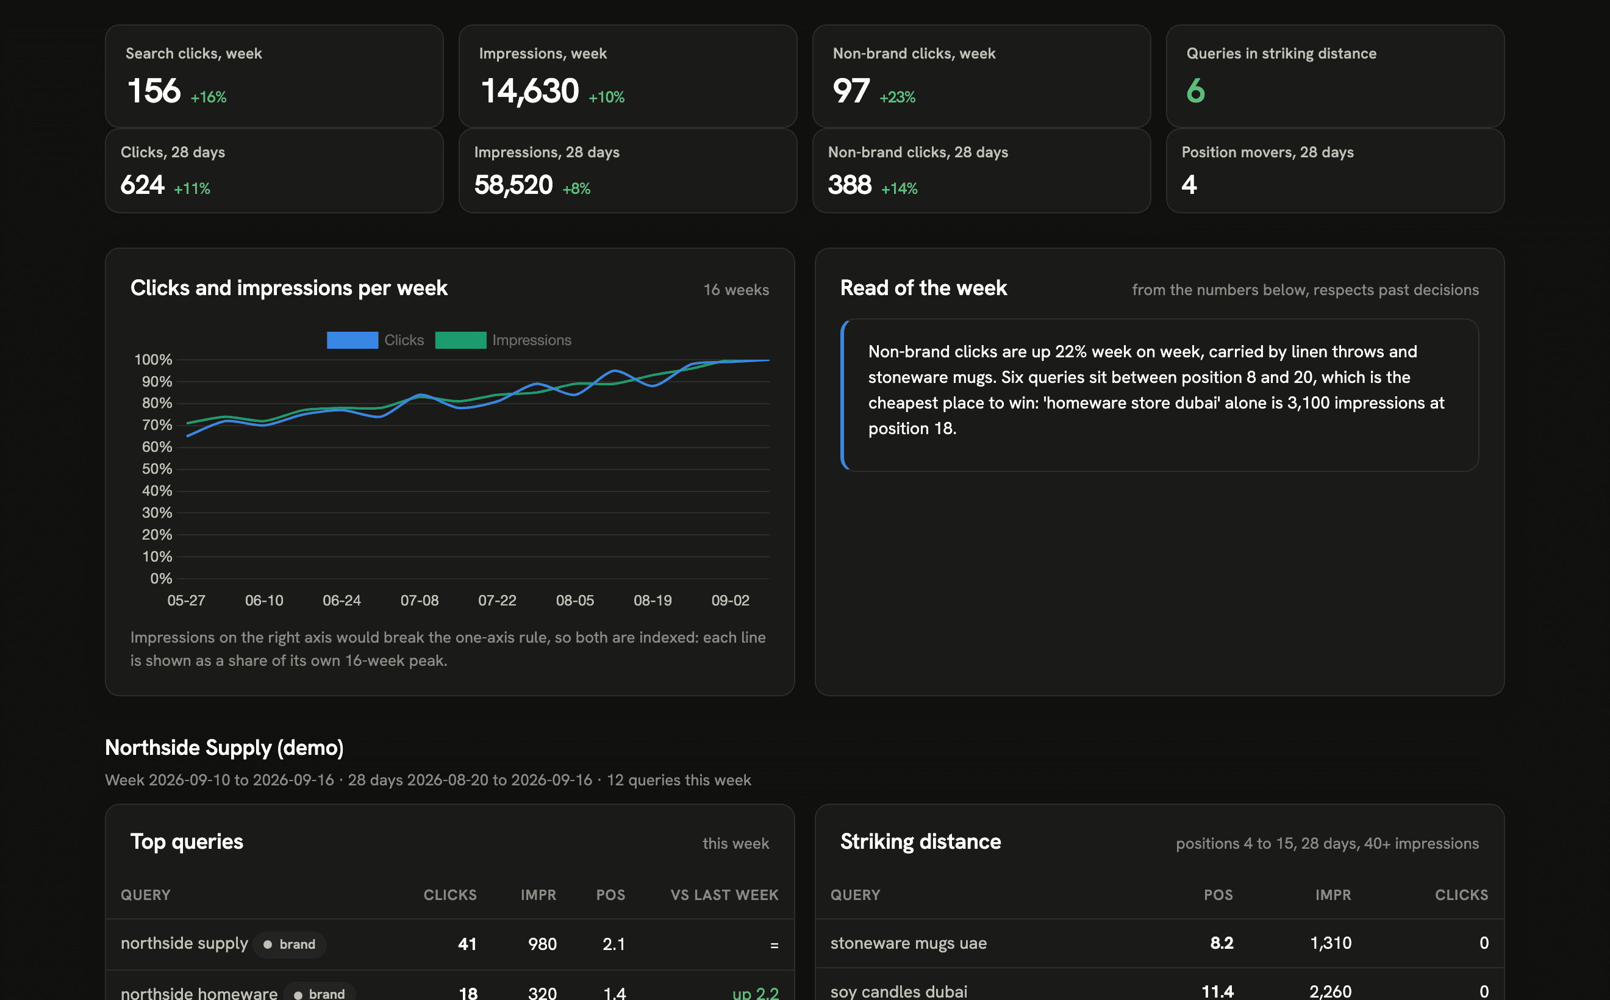The width and height of the screenshot is (1610, 1000).
Task: Select the Position movers, 28 days value 4
Action: click(1189, 185)
